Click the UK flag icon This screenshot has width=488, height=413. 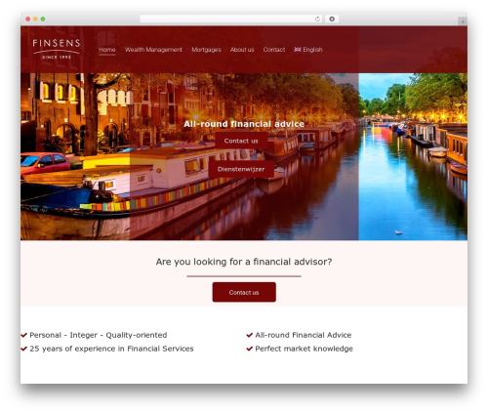[x=298, y=50]
